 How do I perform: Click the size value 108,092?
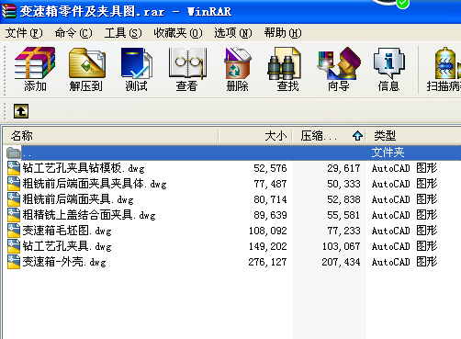[x=268, y=231]
